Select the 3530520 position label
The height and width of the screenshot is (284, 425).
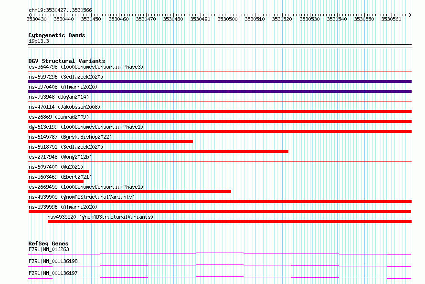pyautogui.click(x=282, y=19)
